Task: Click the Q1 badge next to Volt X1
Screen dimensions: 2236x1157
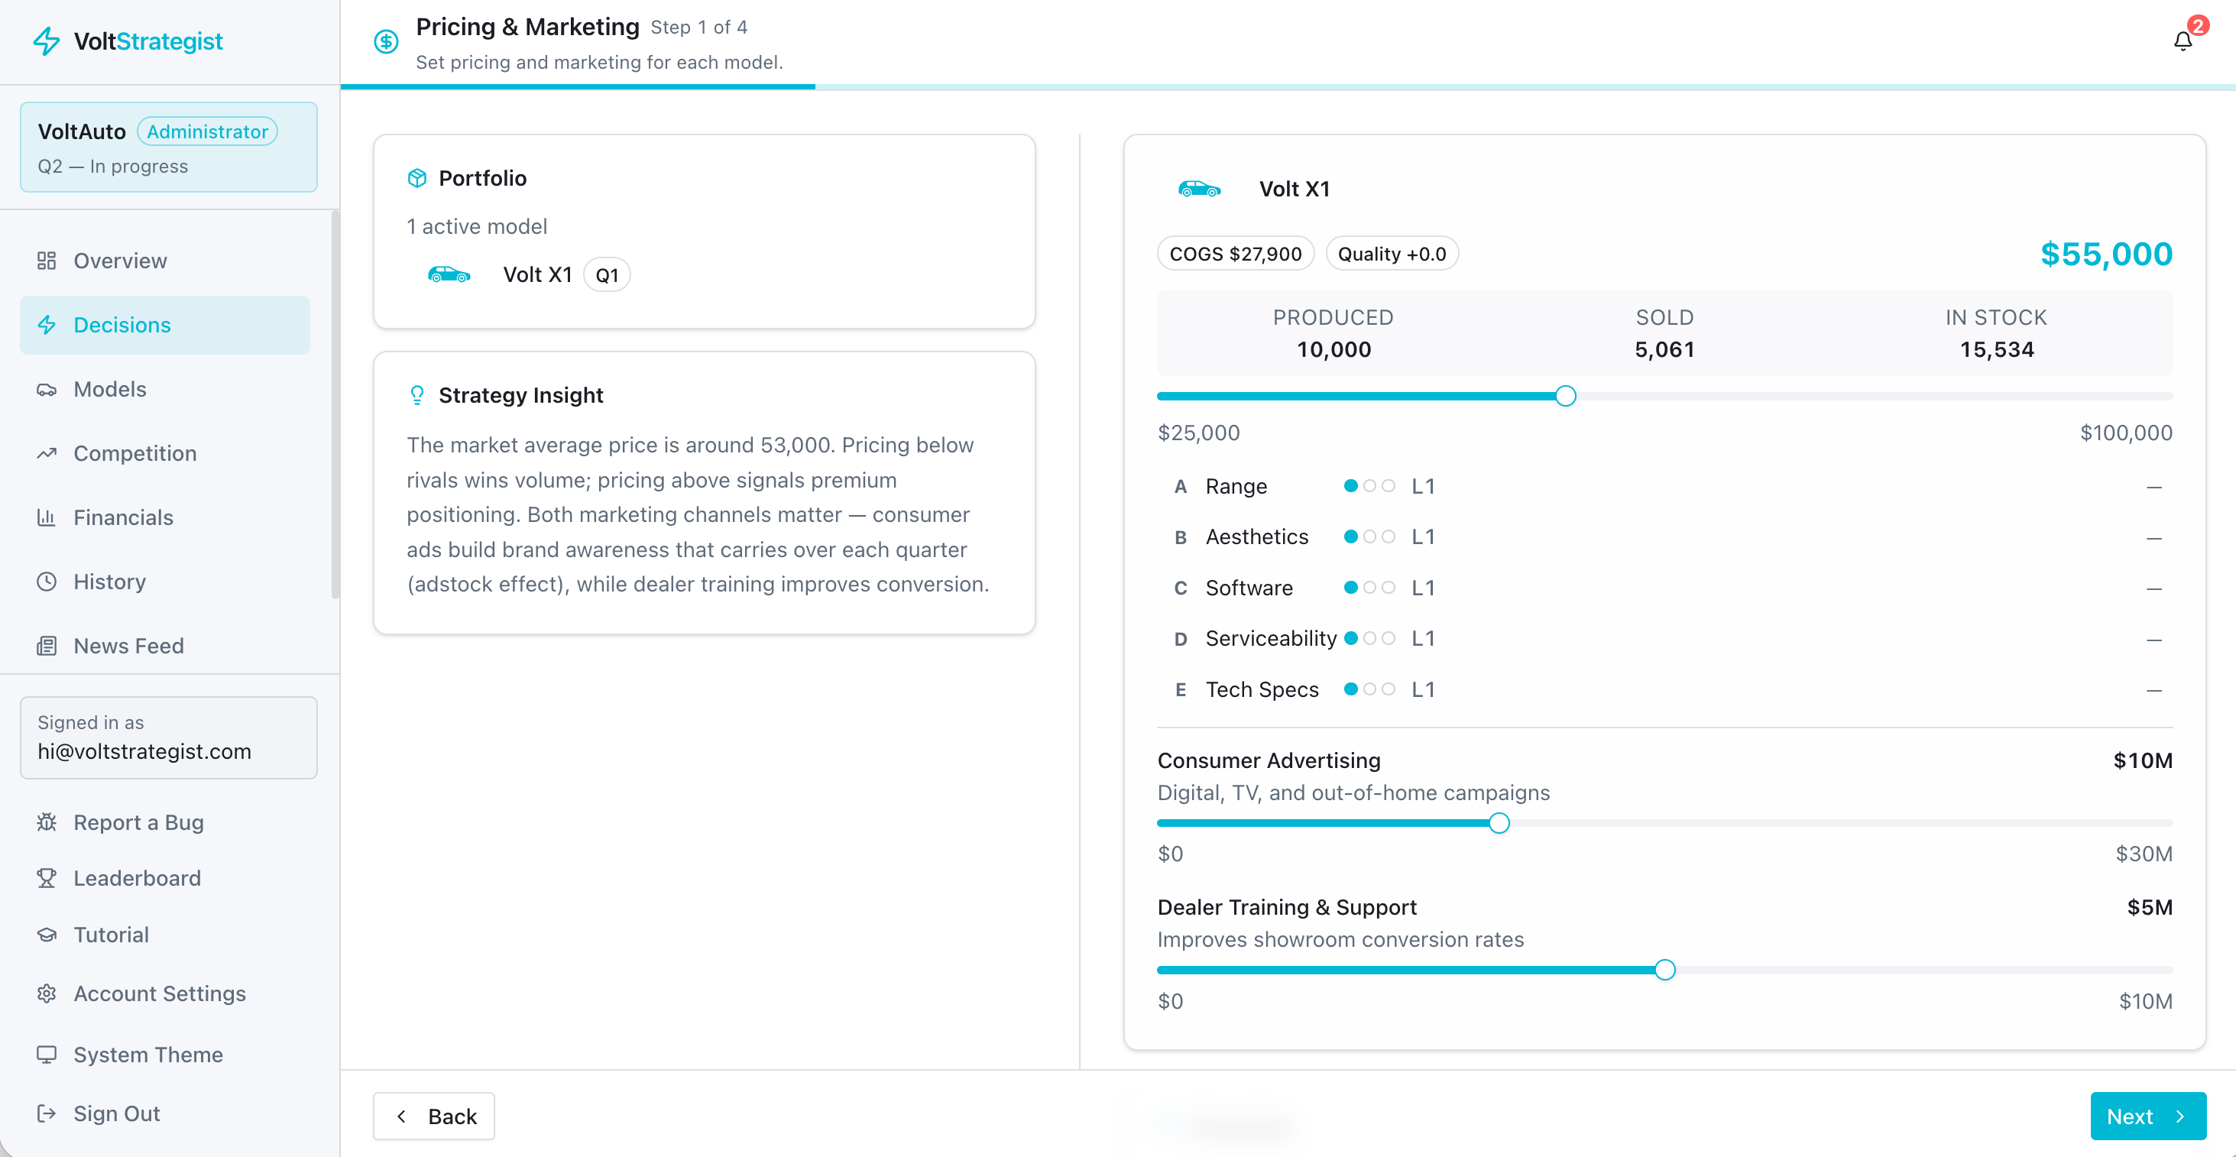Action: coord(607,274)
